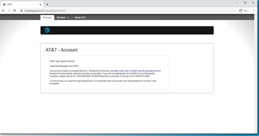The width and height of the screenshot is (259, 136).
Task: Close the AT&T browser tab
Action: (41, 4)
